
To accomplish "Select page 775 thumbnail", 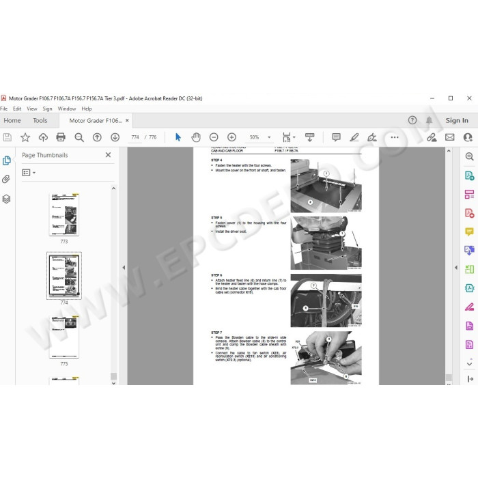I will coord(64,337).
